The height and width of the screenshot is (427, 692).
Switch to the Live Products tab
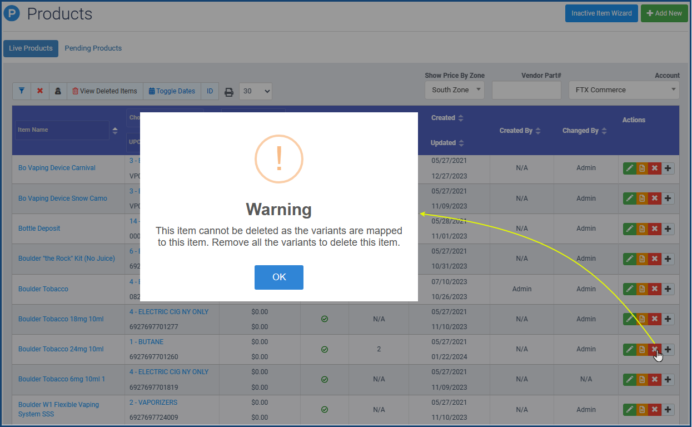tap(31, 48)
